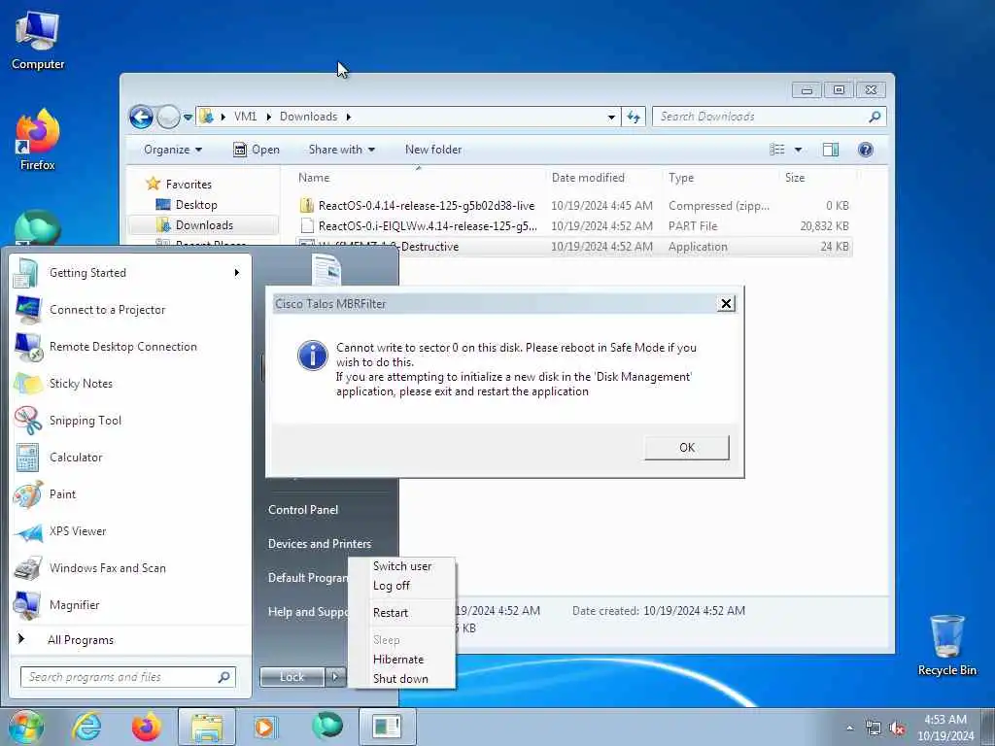The height and width of the screenshot is (746, 995).
Task: Open Computer desktop icon
Action: coord(38,39)
